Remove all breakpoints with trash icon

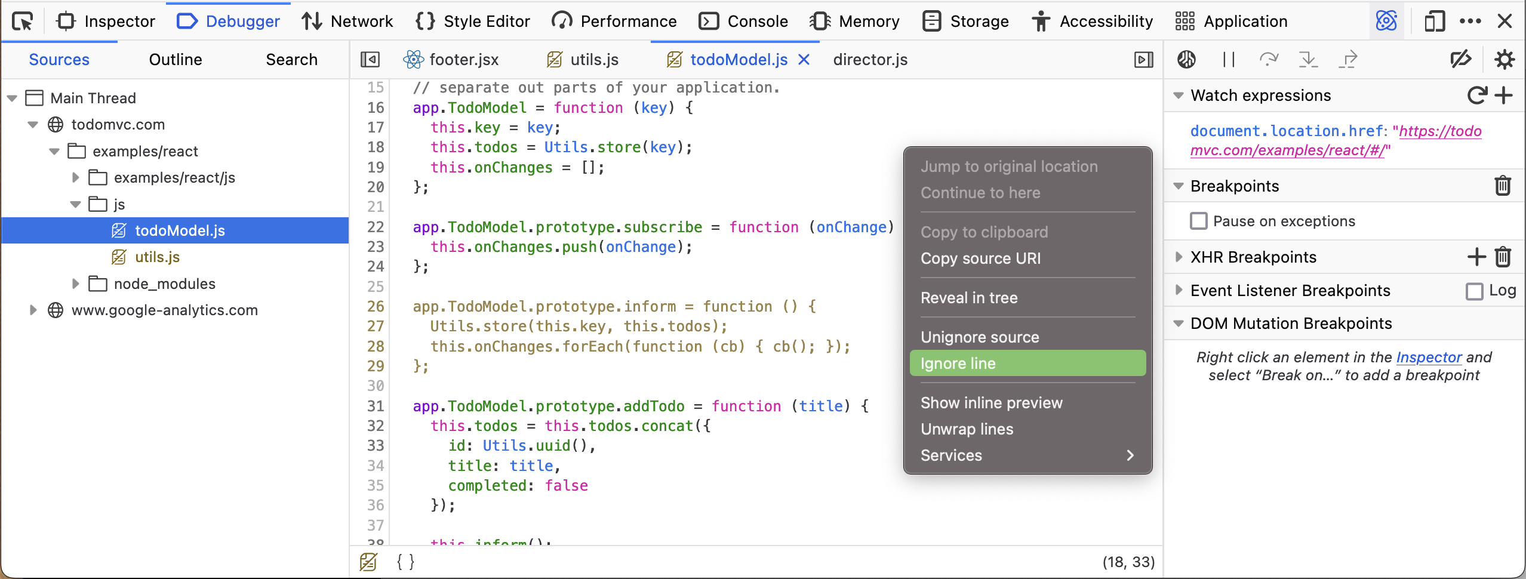1503,186
